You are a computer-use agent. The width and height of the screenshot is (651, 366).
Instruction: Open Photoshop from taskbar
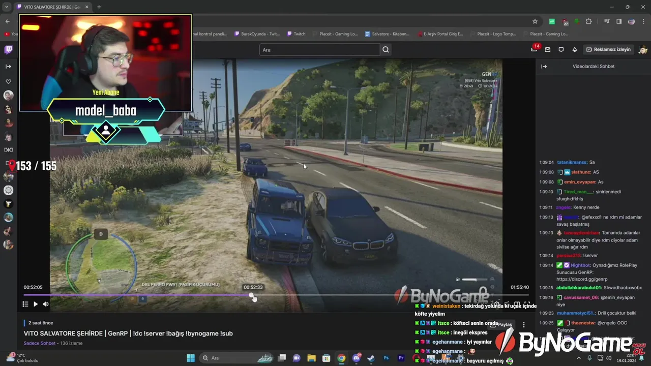tap(386, 358)
